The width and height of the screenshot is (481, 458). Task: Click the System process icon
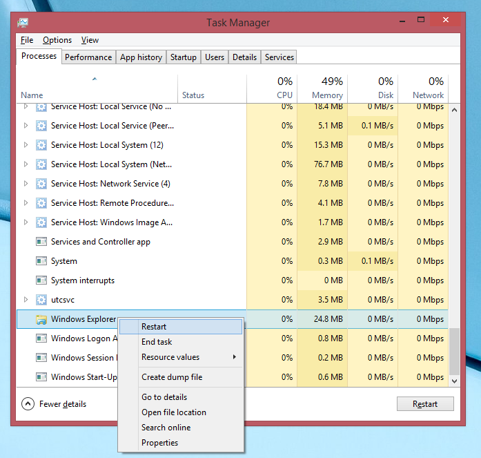pos(41,261)
